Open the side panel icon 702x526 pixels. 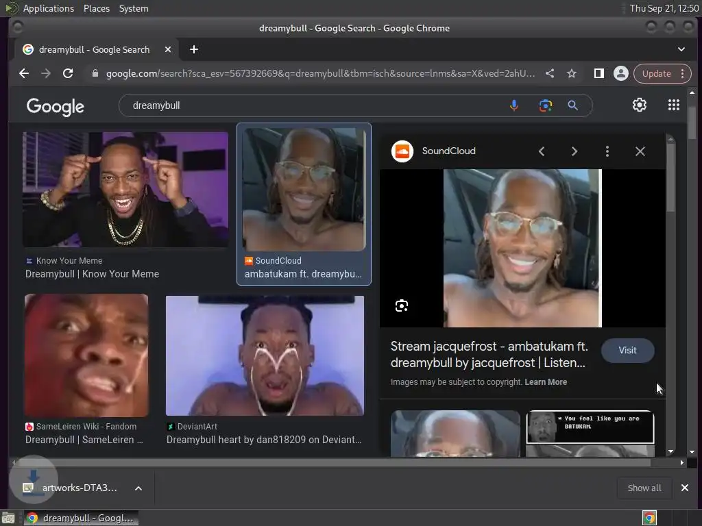(x=598, y=73)
